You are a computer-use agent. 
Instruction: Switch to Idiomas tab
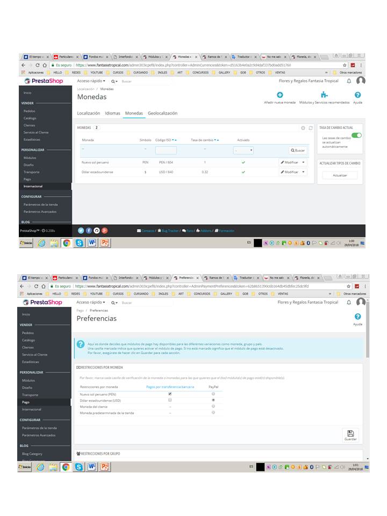click(x=112, y=113)
